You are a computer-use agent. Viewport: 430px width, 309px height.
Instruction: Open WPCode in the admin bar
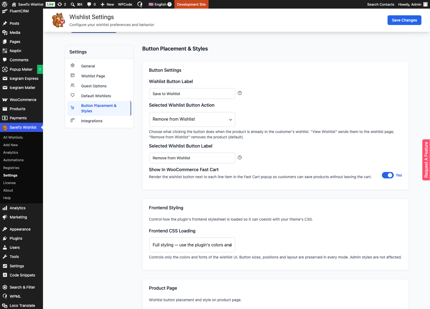[125, 4]
